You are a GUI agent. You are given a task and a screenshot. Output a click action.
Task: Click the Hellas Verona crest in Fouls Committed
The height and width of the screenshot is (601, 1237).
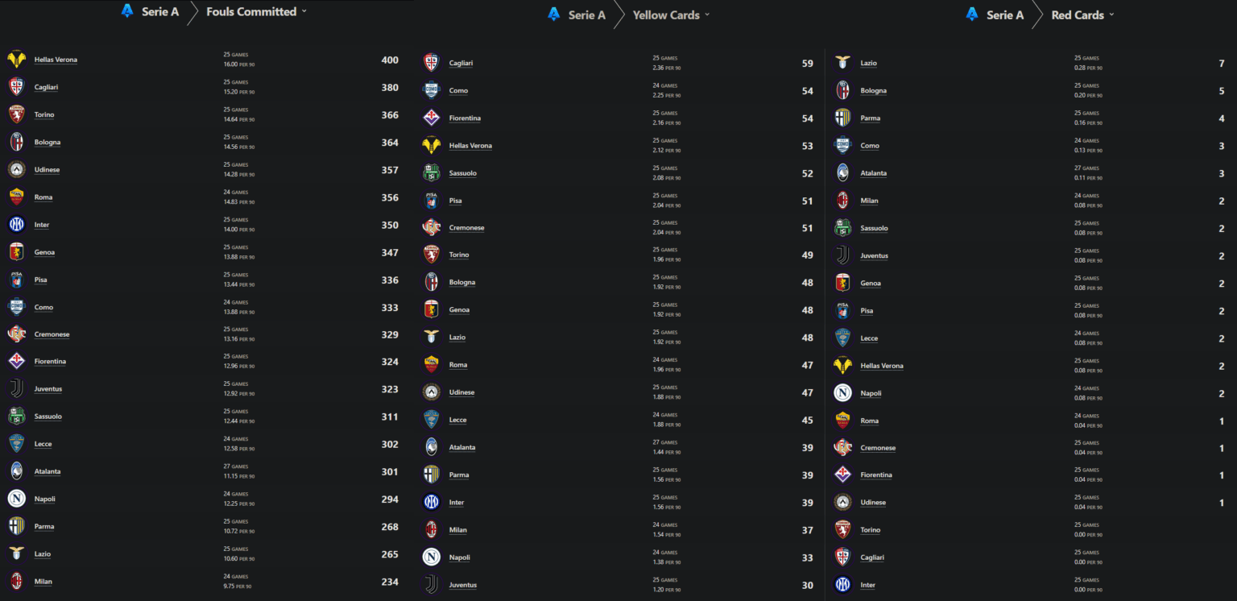pos(18,59)
